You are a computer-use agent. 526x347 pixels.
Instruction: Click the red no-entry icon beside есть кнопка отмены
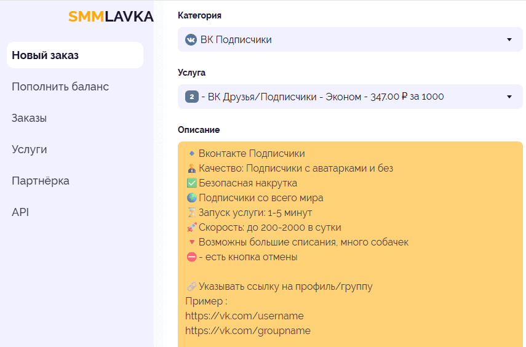tap(191, 257)
